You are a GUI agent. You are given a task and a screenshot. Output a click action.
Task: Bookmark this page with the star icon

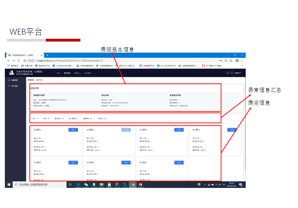pyautogui.click(x=231, y=60)
